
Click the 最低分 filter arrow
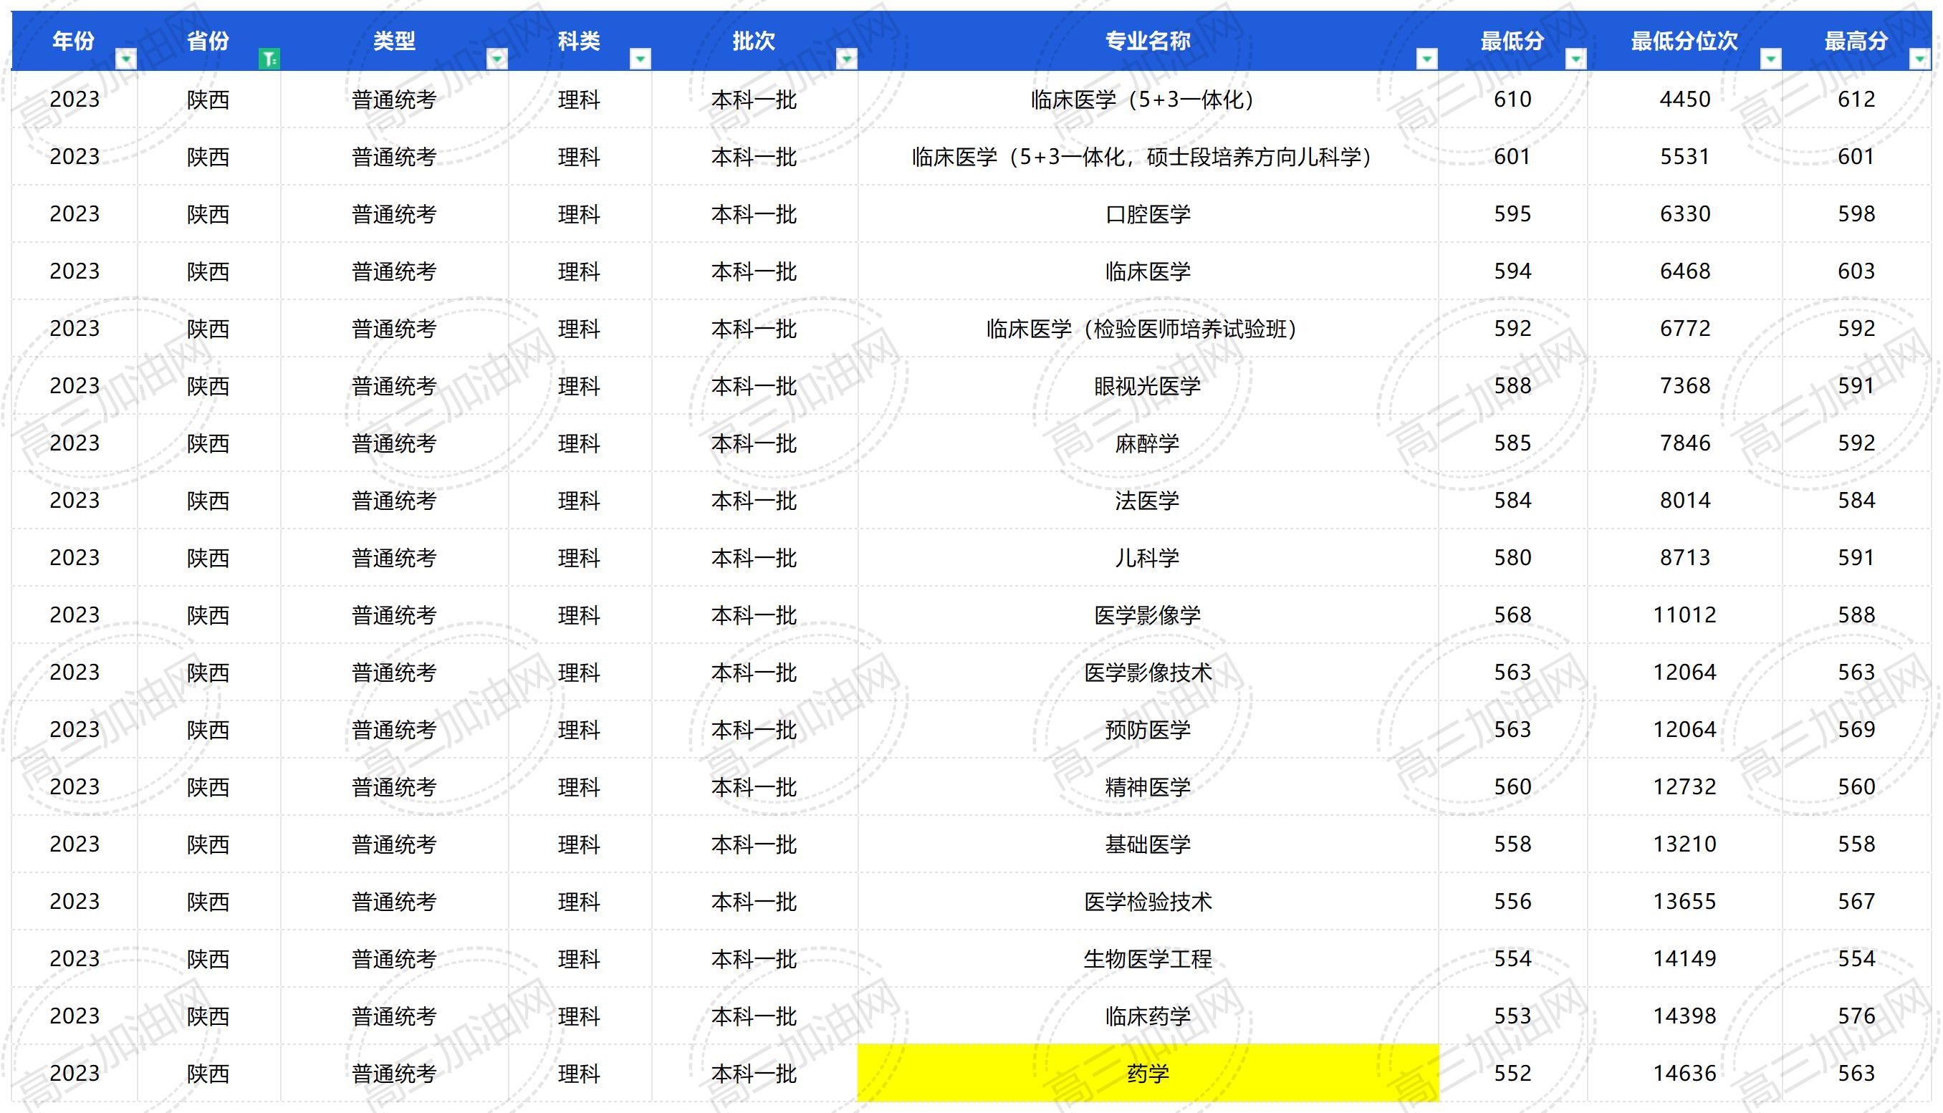click(1576, 59)
